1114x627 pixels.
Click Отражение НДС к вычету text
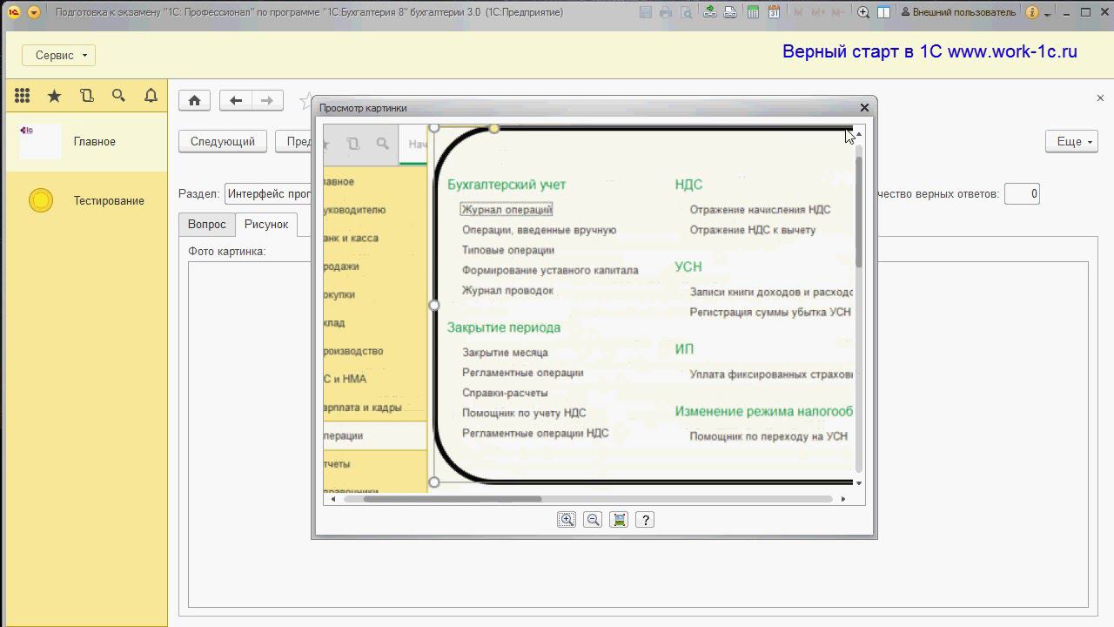pos(753,230)
